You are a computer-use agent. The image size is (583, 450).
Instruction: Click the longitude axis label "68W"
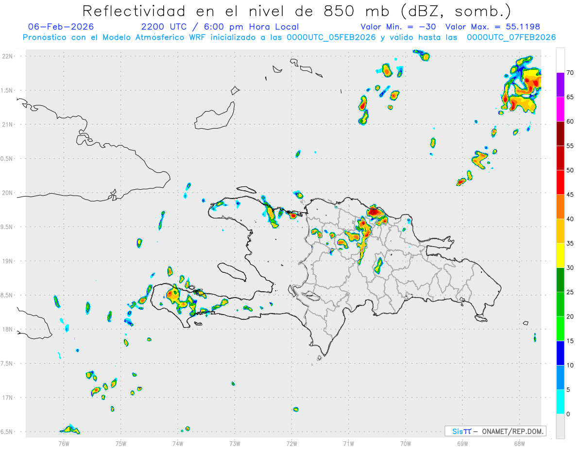519,443
